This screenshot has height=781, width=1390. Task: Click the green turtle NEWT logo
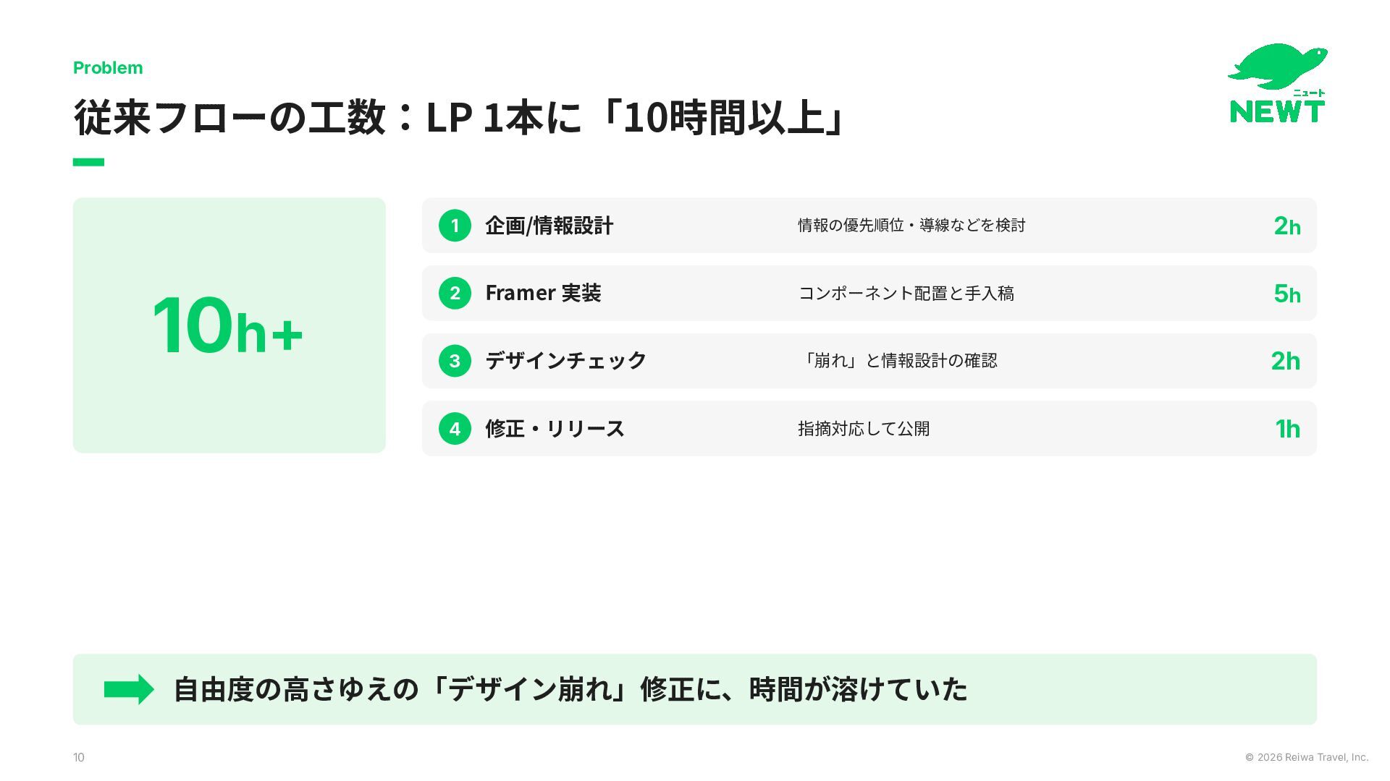tap(1278, 83)
